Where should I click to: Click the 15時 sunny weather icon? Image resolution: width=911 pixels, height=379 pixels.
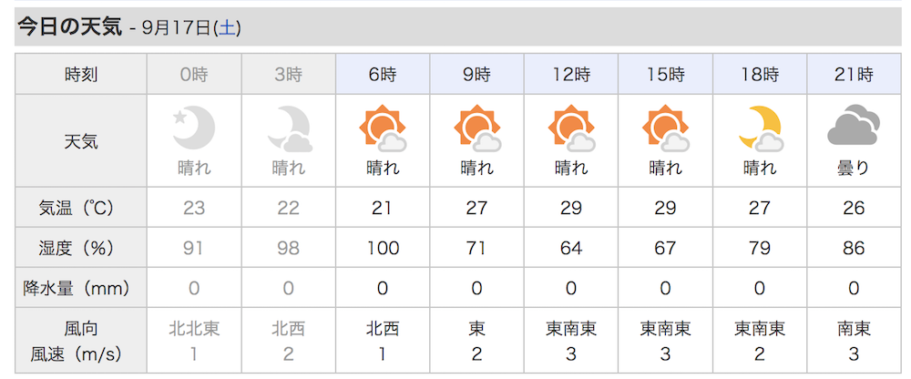tap(665, 128)
